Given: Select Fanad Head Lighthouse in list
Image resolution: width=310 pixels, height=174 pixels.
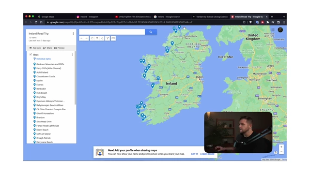Looking at the screenshot, I should (47, 126).
